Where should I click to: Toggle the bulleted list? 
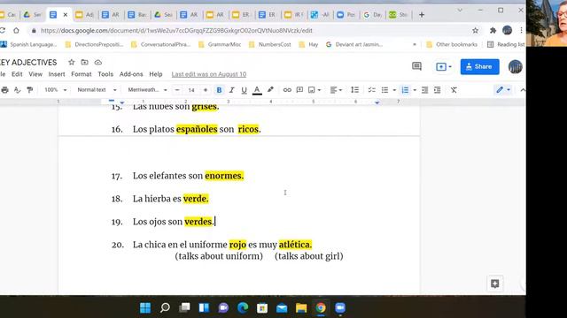tap(384, 90)
